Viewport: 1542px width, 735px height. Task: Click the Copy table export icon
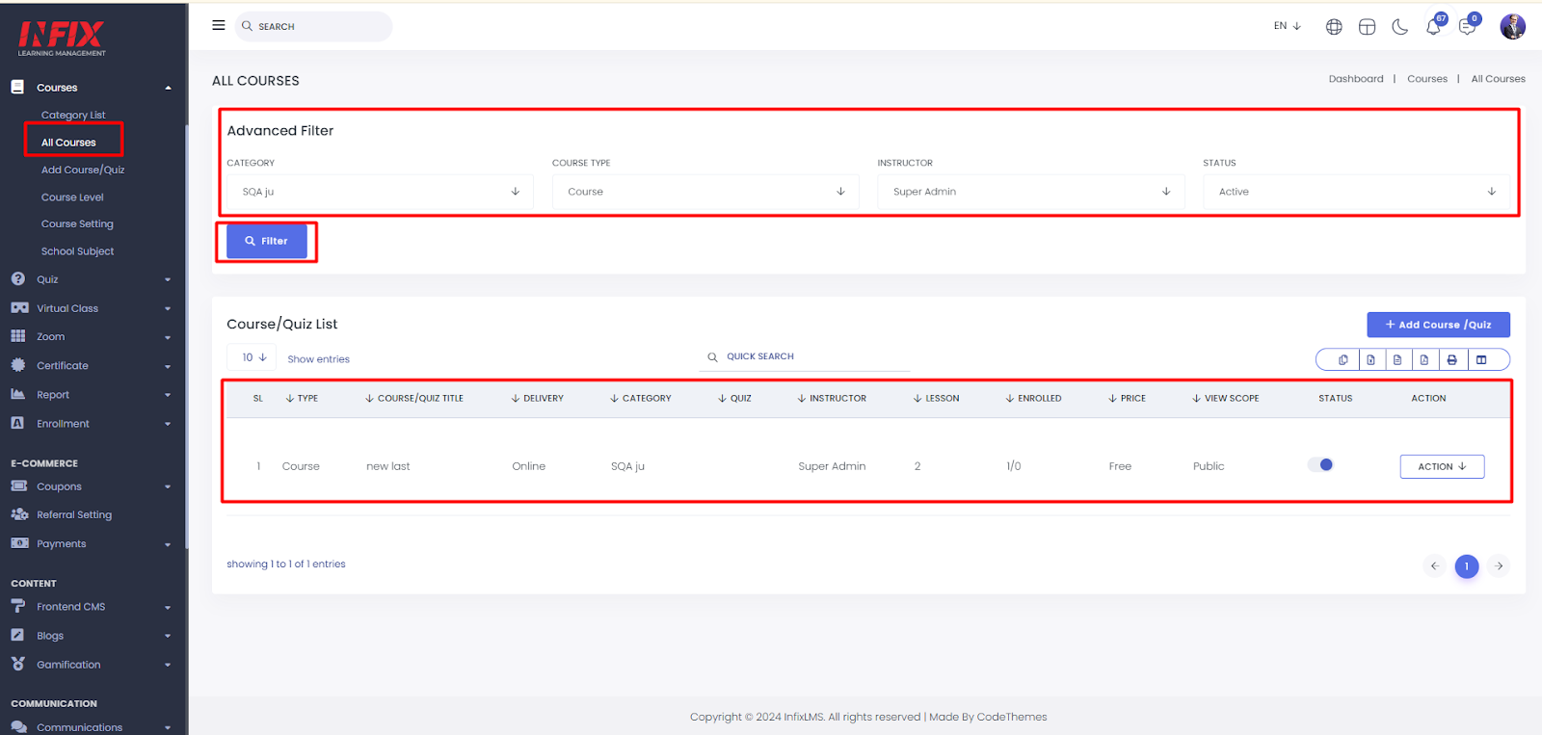pos(1343,359)
